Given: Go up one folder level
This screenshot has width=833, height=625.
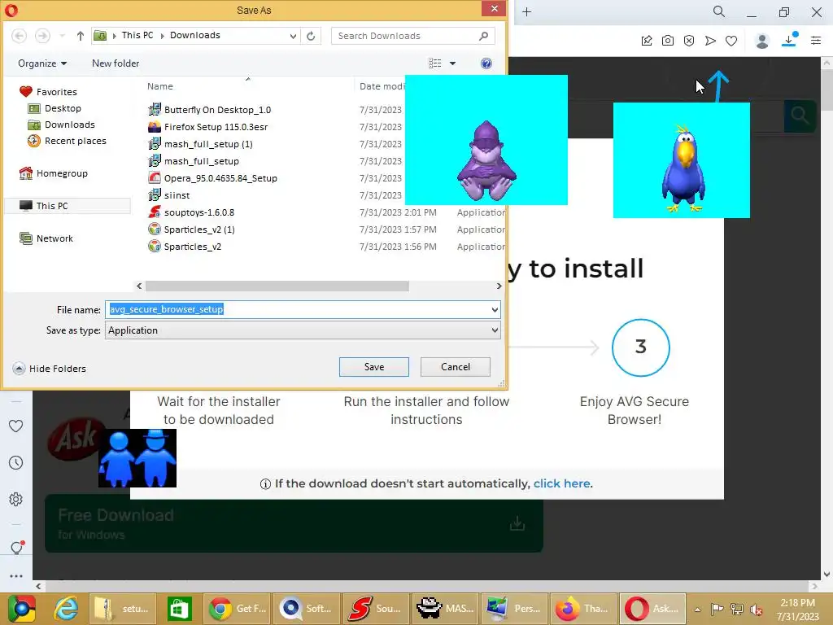Looking at the screenshot, I should 81,36.
